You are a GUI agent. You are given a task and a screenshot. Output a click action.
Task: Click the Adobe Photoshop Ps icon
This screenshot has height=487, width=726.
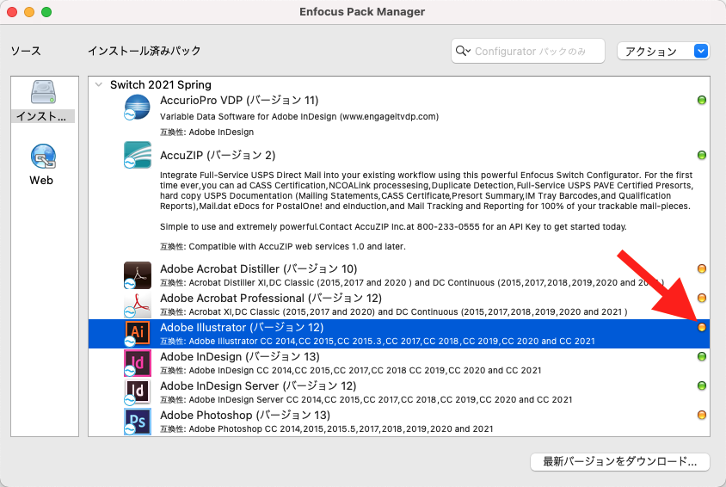point(138,422)
